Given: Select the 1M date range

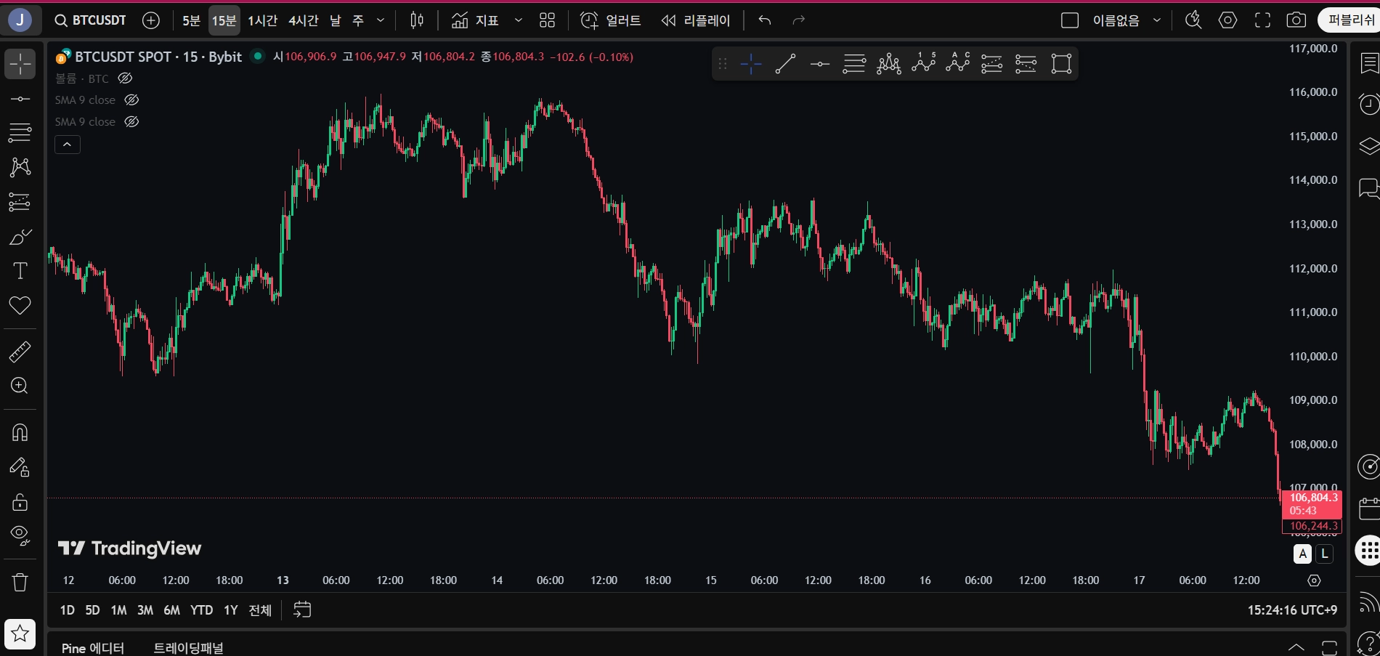Looking at the screenshot, I should (118, 610).
